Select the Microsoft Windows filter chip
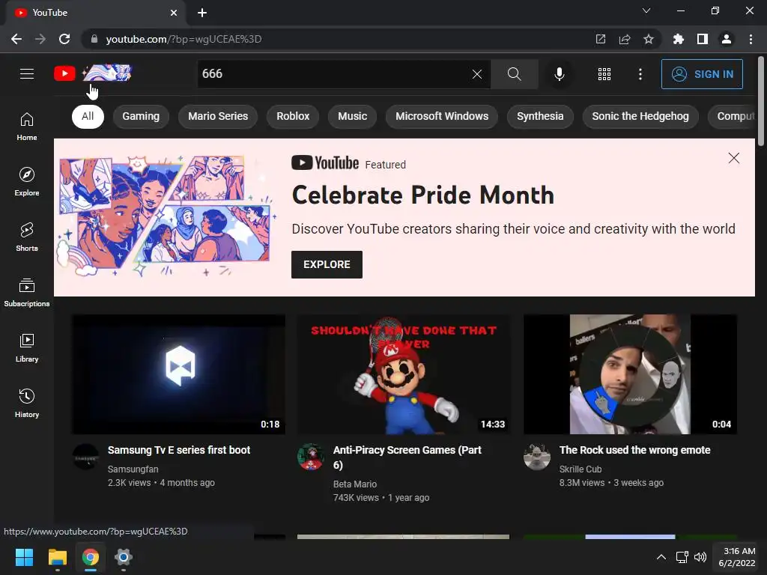Screen dimensions: 767x575 pyautogui.click(x=442, y=116)
